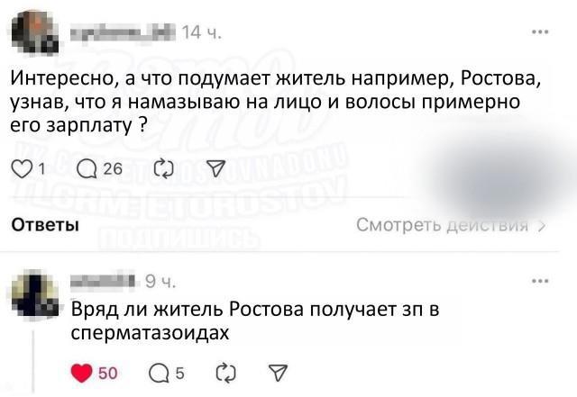Screen dimensions: 577x397
Task: Open three-dot menu of original post
Action: click(541, 32)
